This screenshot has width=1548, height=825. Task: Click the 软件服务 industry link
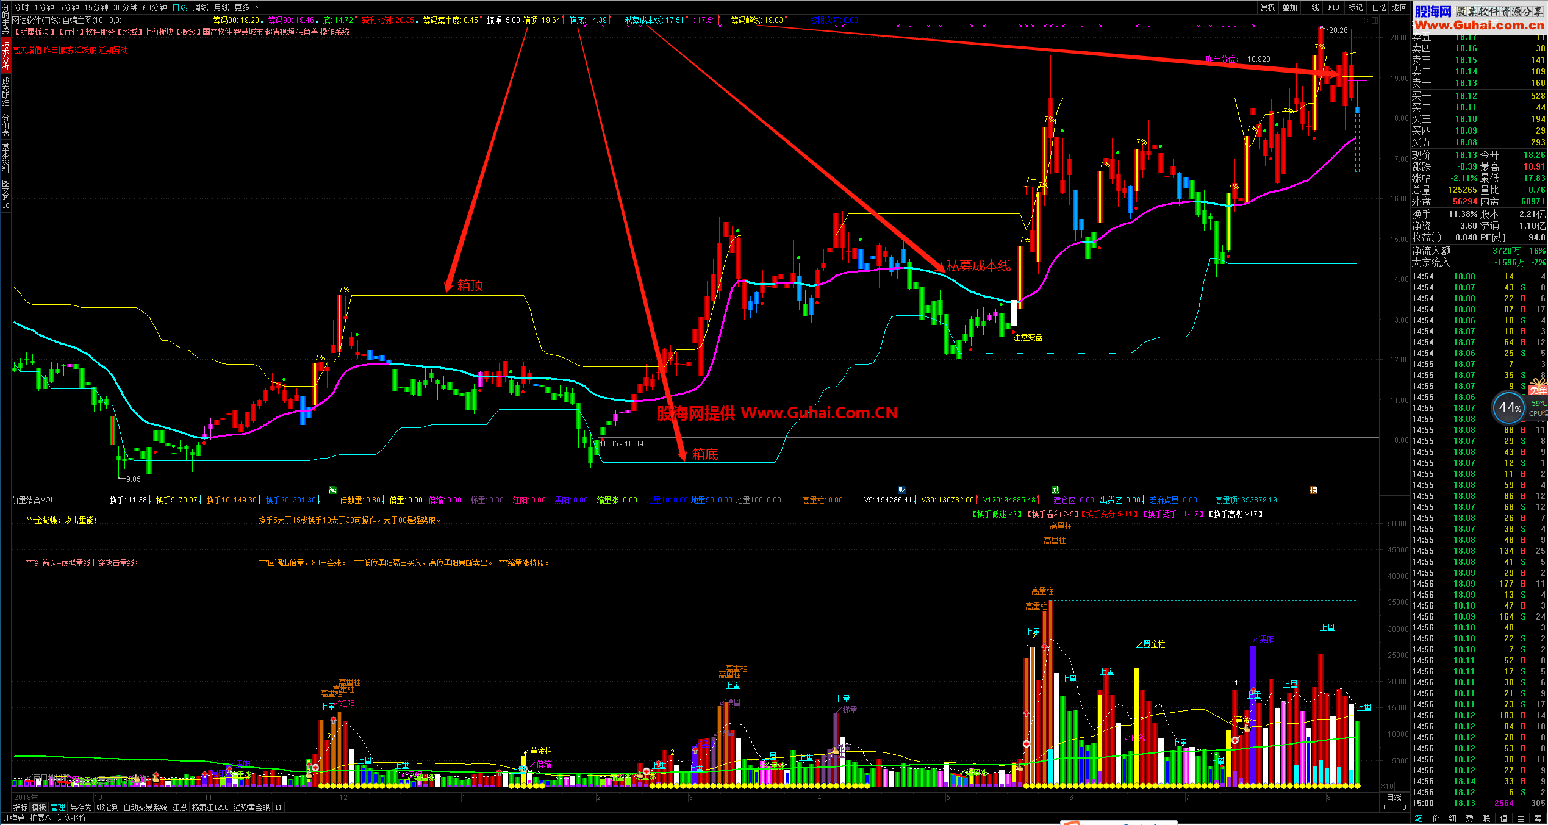point(100,32)
